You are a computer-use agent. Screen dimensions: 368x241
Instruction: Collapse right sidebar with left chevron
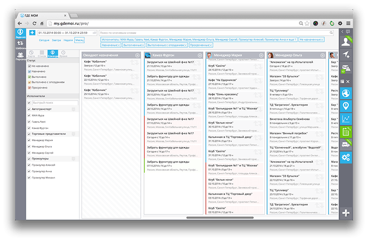[x=342, y=31]
